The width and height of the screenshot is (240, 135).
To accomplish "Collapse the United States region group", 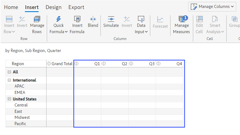I will [x=9, y=99].
